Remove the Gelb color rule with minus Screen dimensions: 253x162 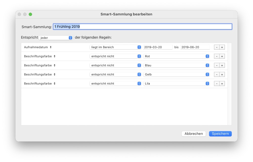217,74
